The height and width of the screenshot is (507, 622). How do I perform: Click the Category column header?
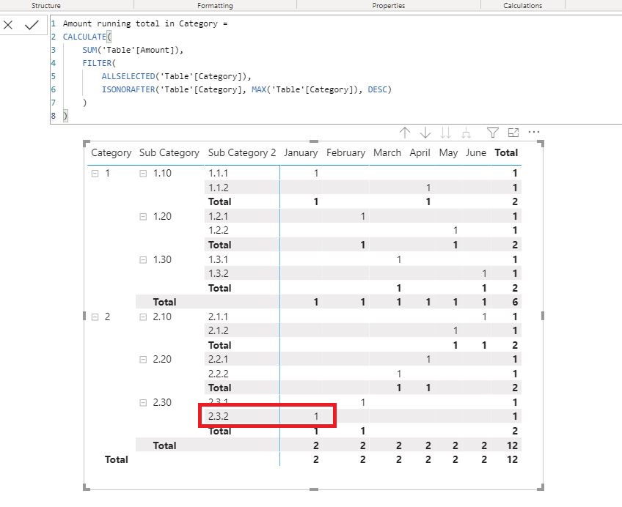tap(111, 153)
